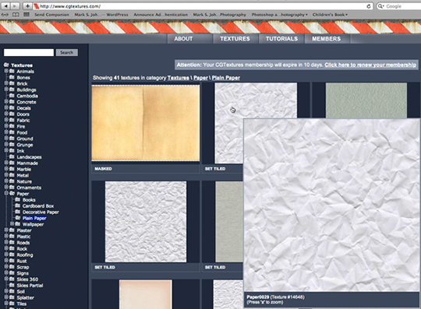Open a new tab with plus button

(x=27, y=6)
